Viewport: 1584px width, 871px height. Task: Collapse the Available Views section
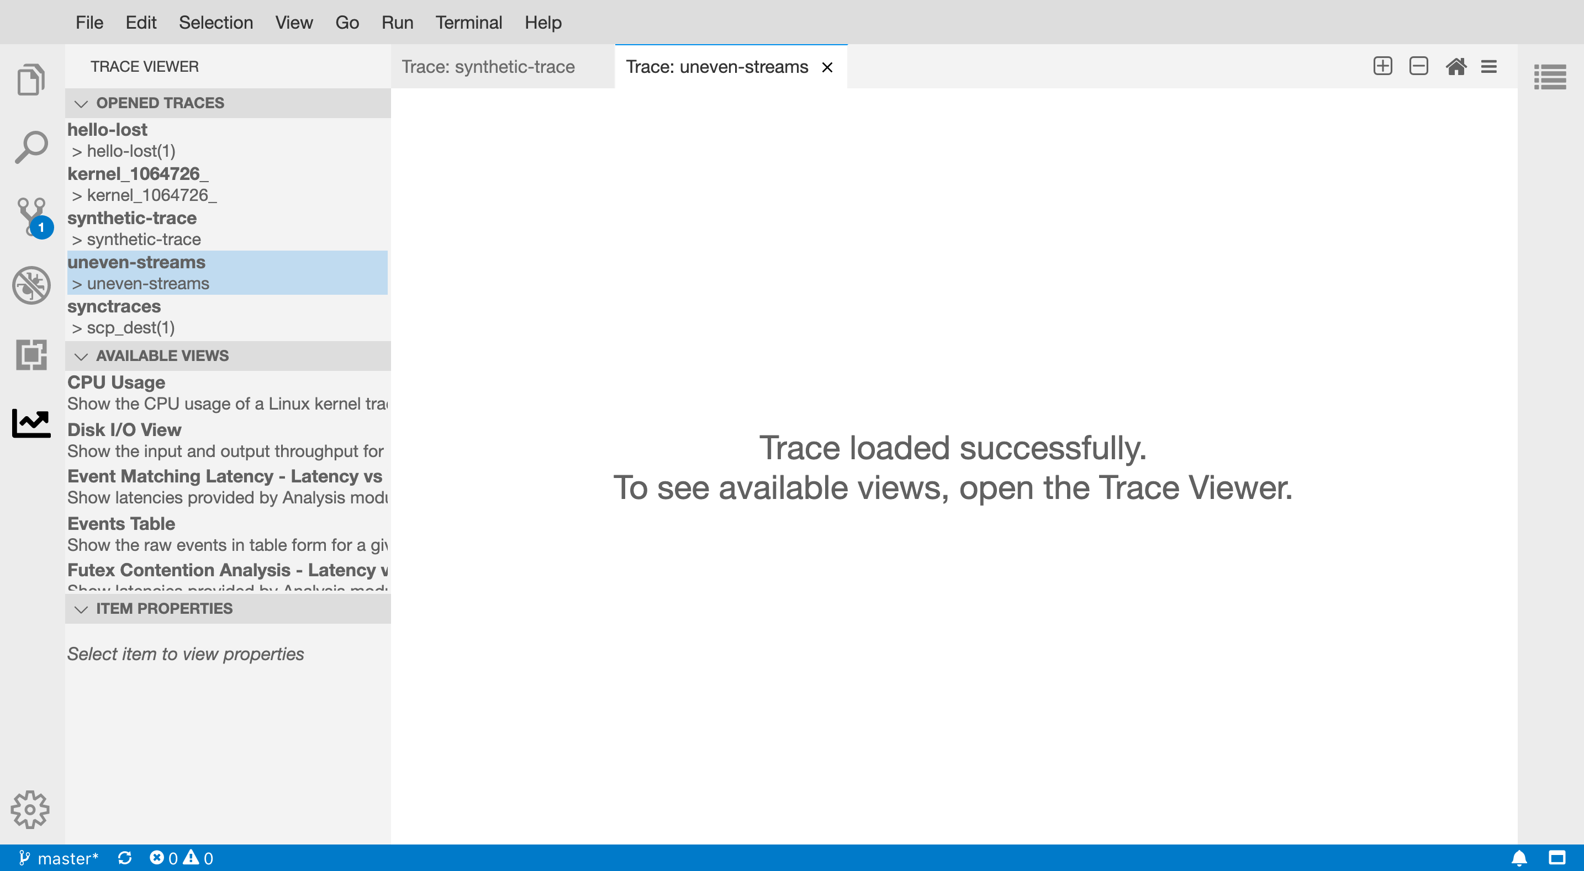point(81,356)
